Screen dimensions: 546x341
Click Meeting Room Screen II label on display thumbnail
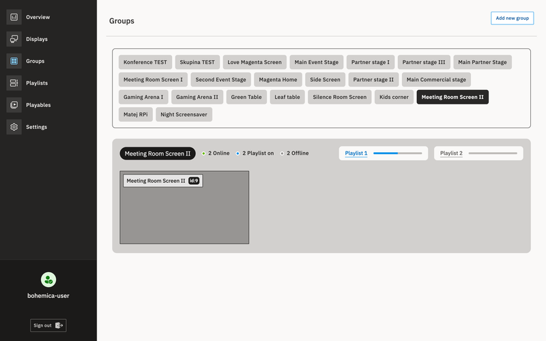(156, 181)
